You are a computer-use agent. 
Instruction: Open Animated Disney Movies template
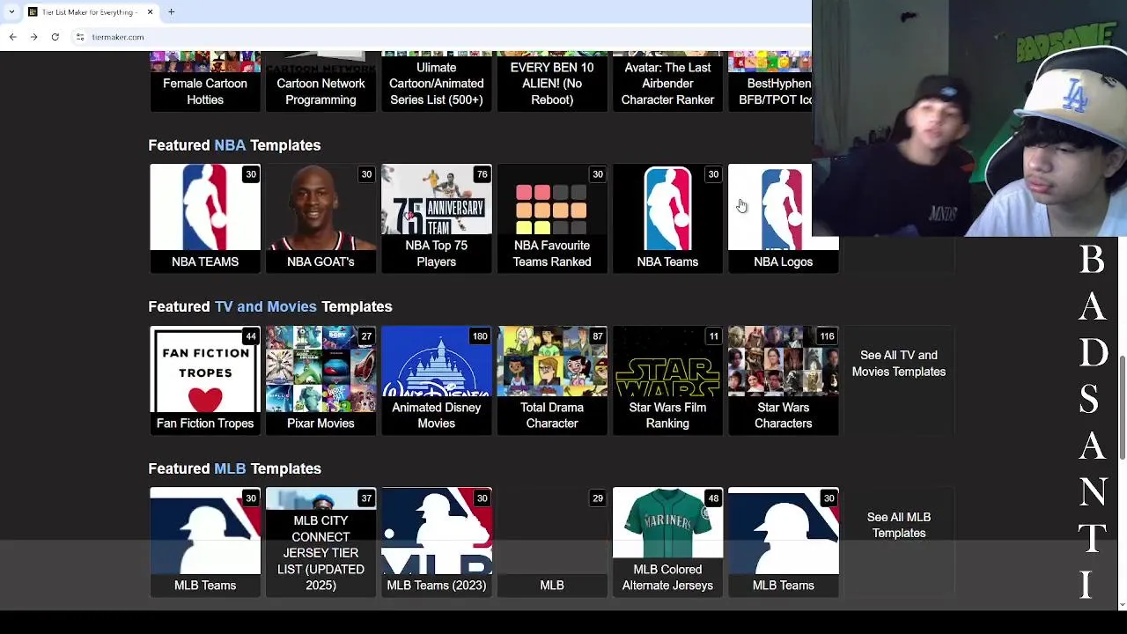437,380
